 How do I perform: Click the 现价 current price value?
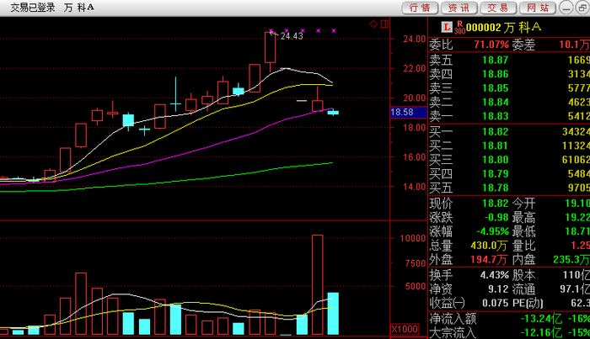coord(496,204)
